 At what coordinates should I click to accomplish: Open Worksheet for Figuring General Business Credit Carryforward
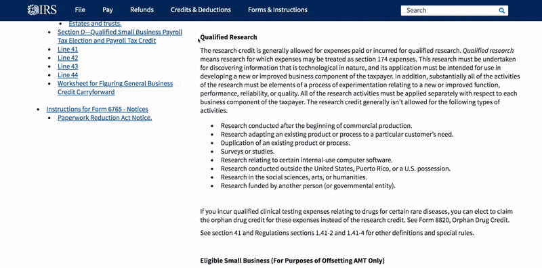[115, 88]
